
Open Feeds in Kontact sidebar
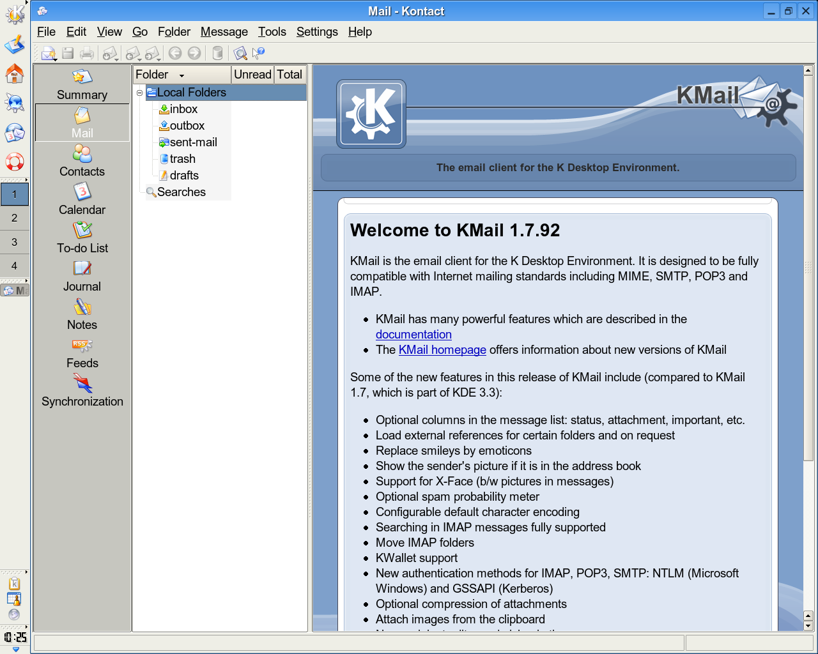pos(82,353)
